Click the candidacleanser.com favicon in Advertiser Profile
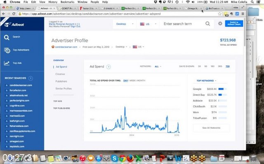 [53, 47]
